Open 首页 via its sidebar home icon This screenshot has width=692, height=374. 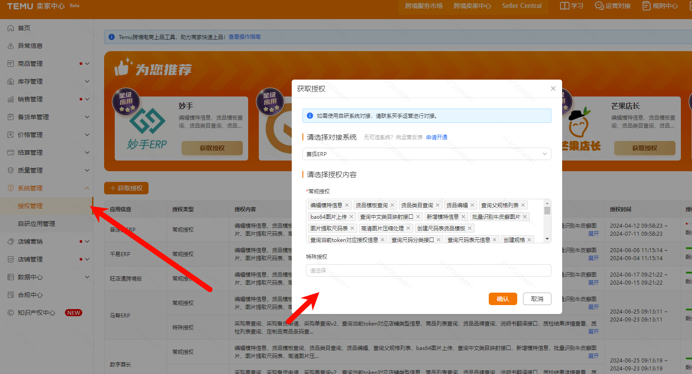(x=11, y=28)
